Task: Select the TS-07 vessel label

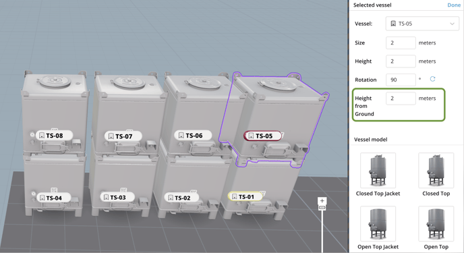Action: pos(123,136)
